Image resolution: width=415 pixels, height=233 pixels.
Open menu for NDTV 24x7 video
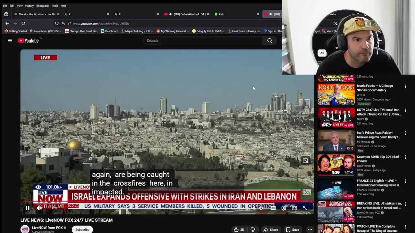405,110
